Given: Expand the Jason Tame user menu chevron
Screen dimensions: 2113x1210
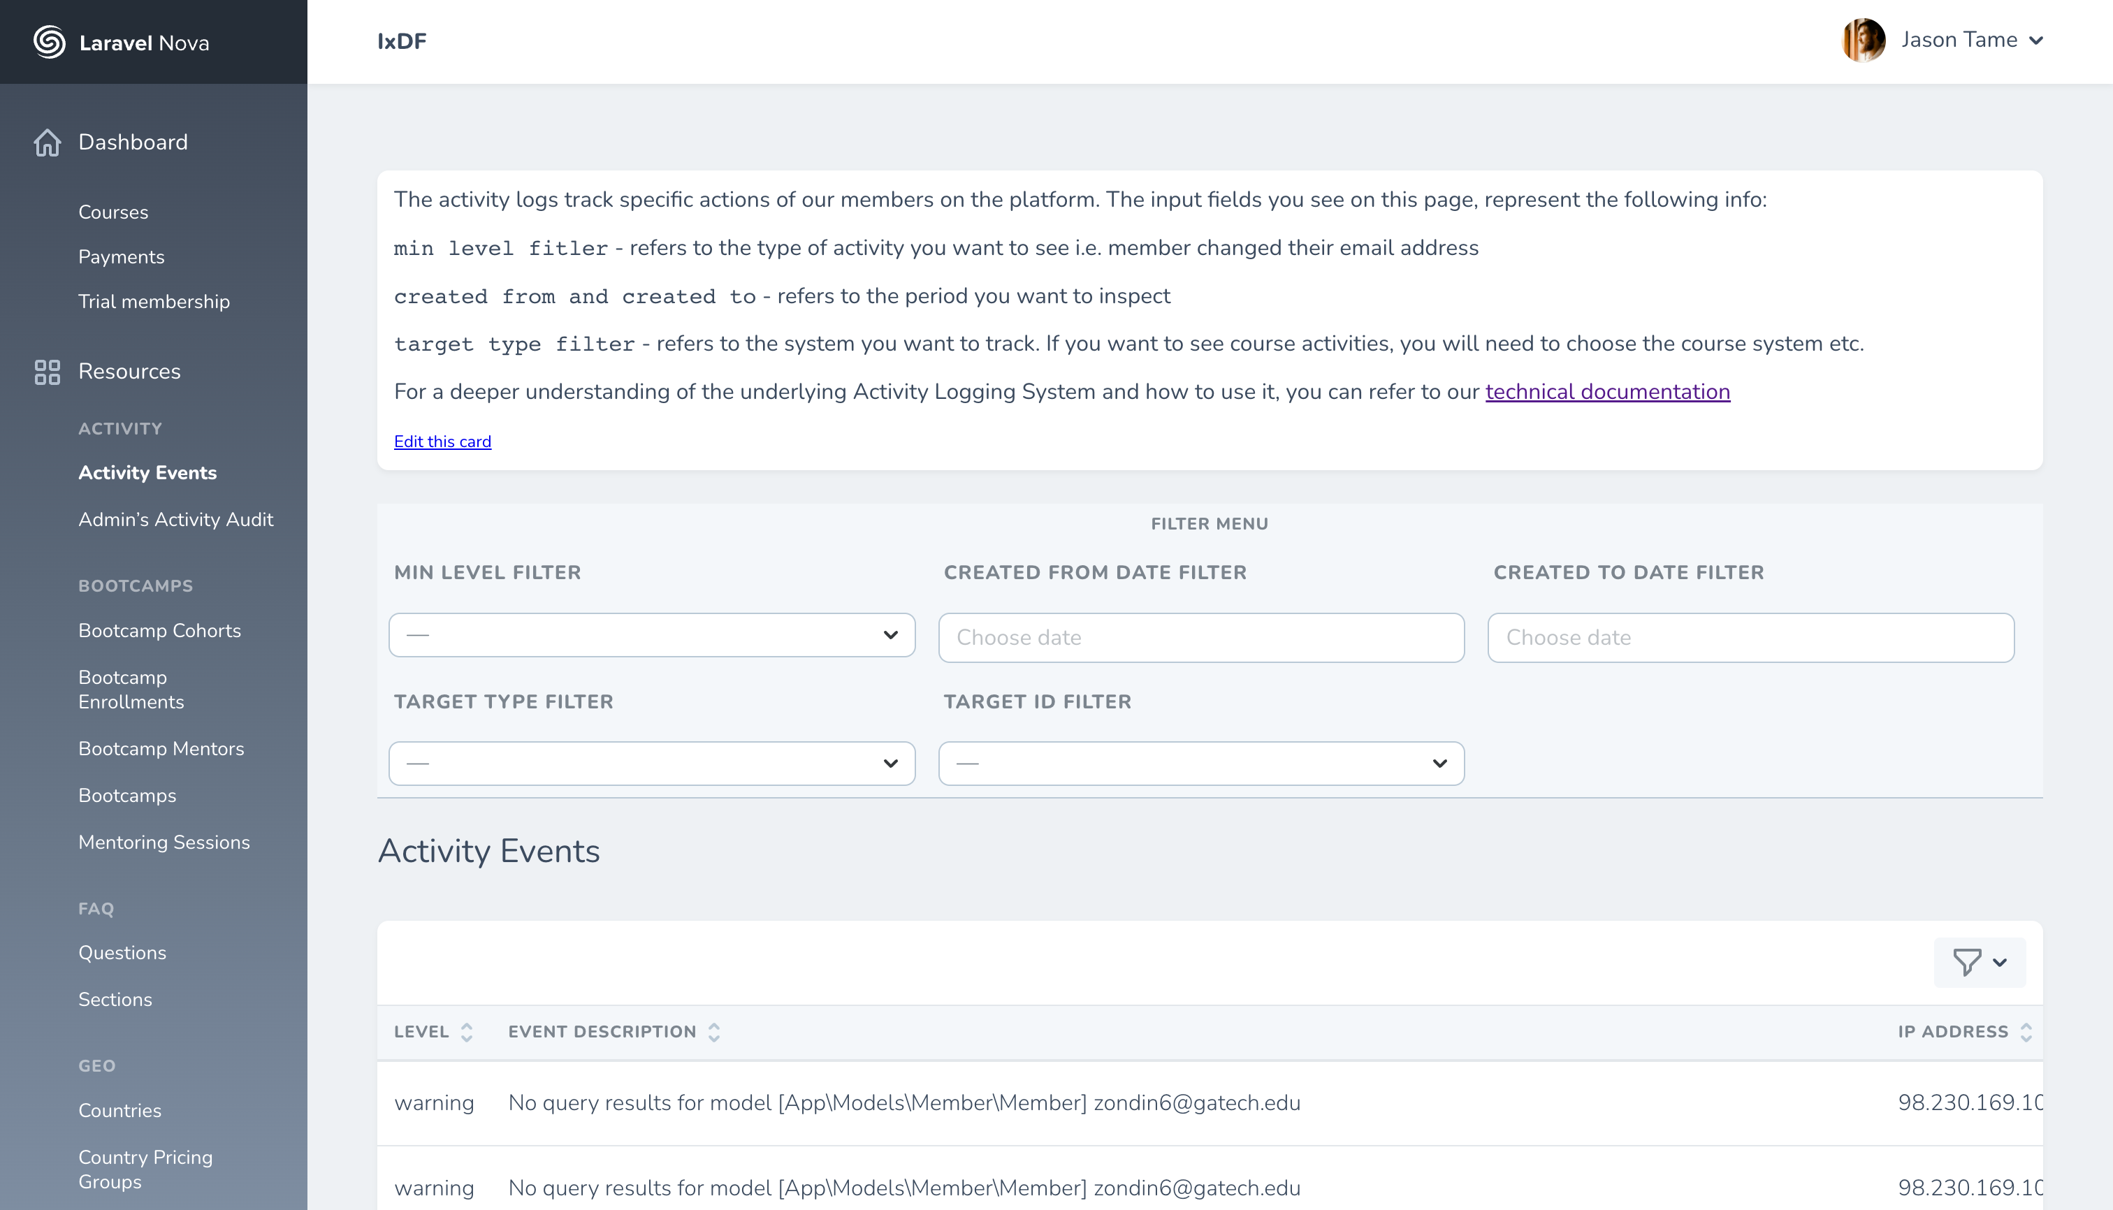Looking at the screenshot, I should point(2035,41).
